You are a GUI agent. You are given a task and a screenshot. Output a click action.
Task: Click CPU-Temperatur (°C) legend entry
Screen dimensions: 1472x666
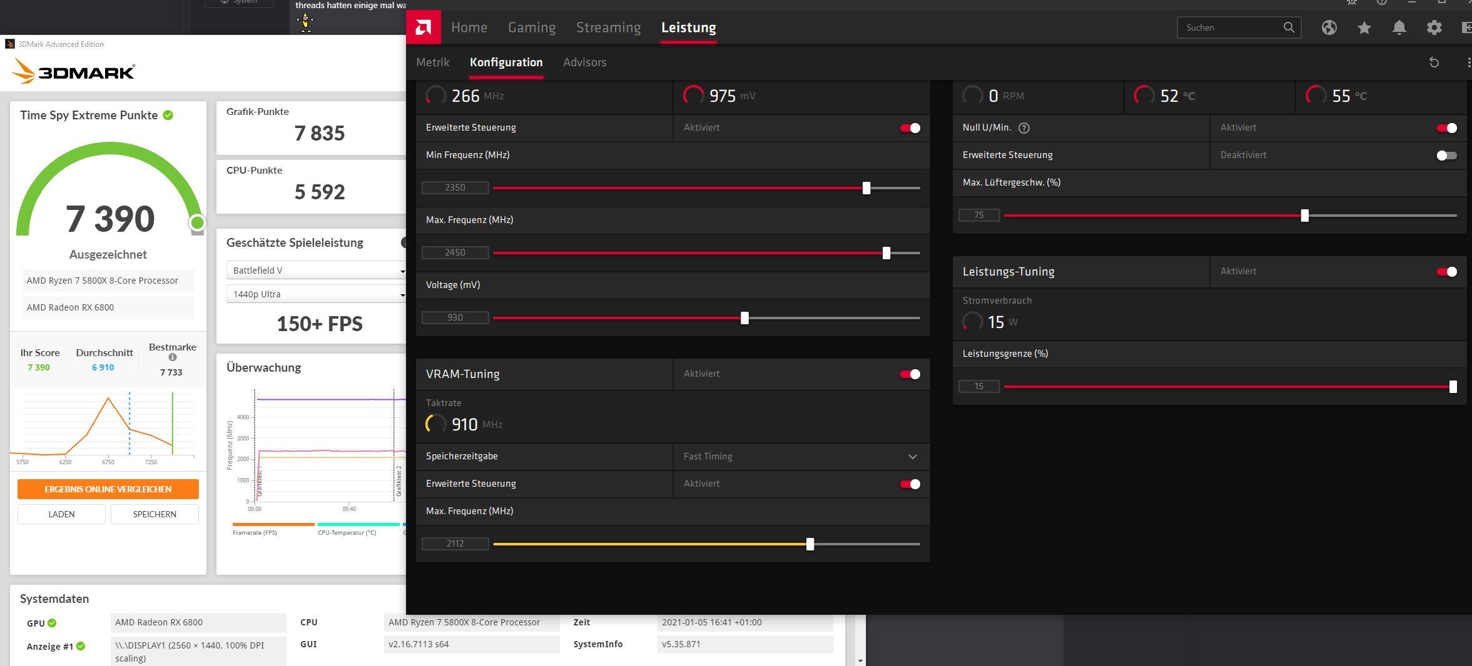(x=358, y=529)
